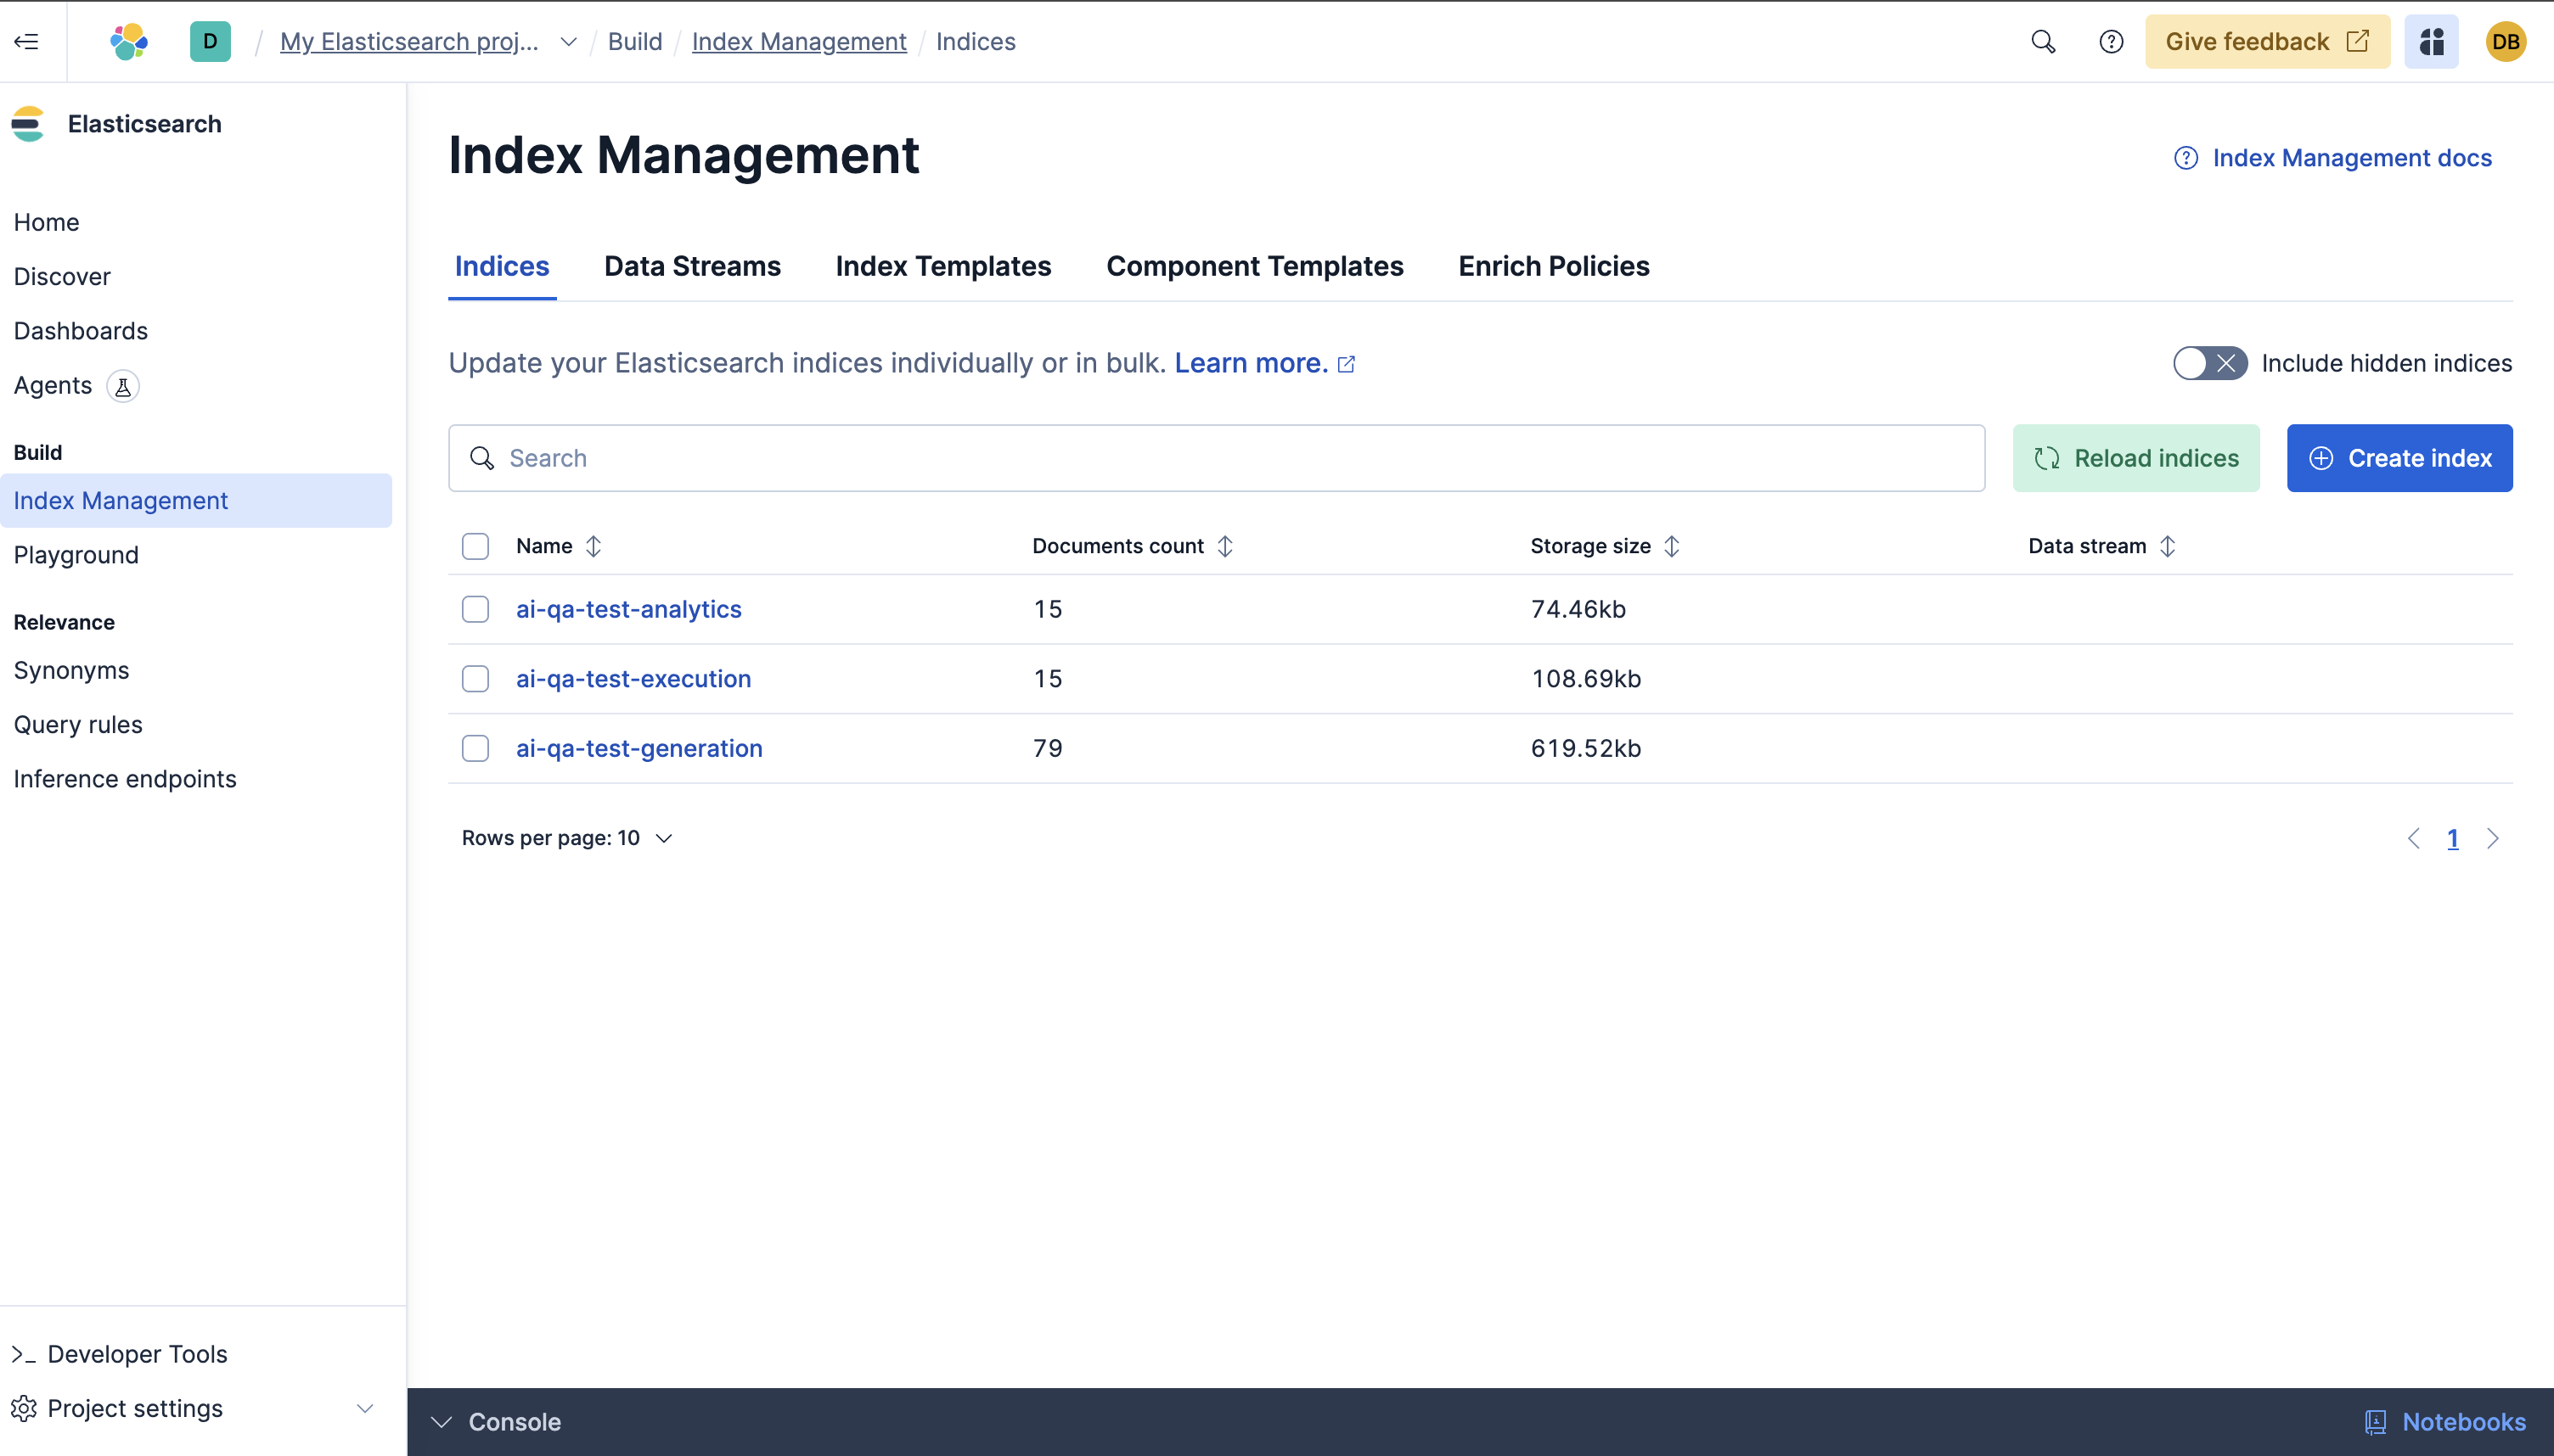The height and width of the screenshot is (1456, 2554).
Task: Select all indices header checkbox
Action: (475, 546)
